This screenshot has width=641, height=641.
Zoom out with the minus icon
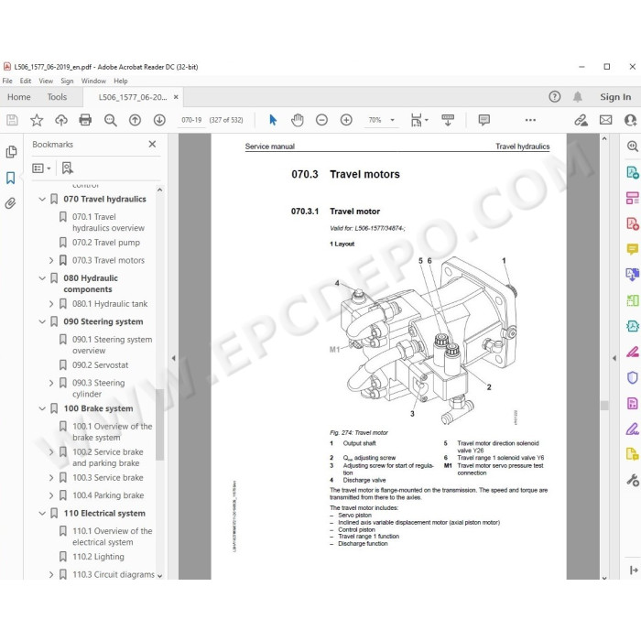pyautogui.click(x=321, y=120)
